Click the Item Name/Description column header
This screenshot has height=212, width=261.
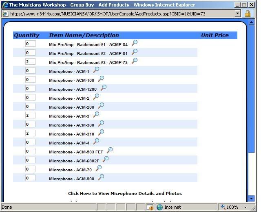coord(84,35)
